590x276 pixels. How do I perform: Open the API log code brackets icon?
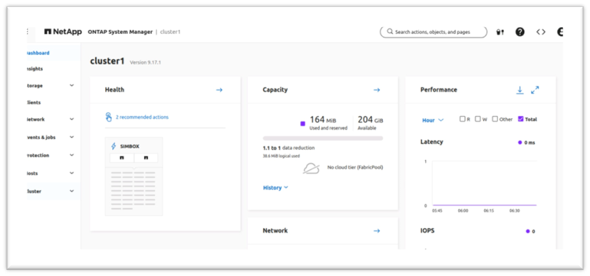pyautogui.click(x=540, y=32)
